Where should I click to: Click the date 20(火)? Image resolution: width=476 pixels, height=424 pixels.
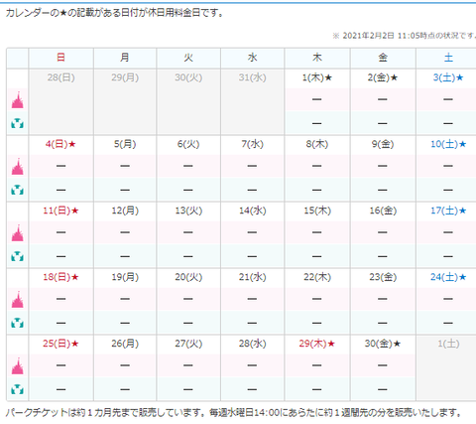point(188,277)
